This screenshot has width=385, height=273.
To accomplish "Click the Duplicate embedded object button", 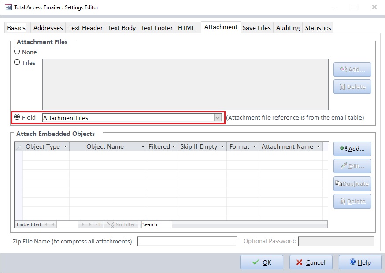I will click(352, 184).
